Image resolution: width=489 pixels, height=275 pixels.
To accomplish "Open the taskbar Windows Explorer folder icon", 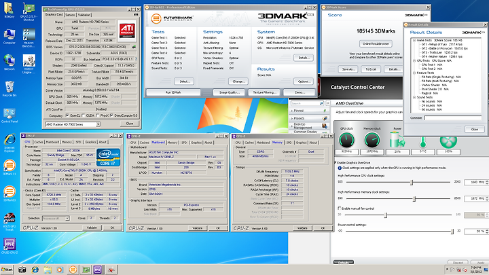I will tap(48, 270).
